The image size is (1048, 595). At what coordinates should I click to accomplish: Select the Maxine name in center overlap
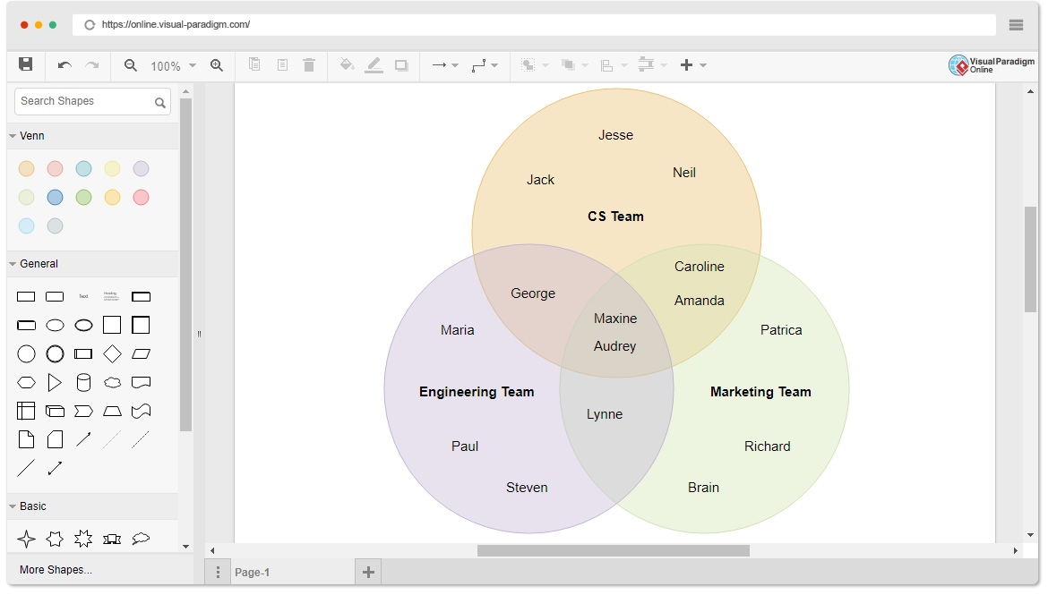click(x=614, y=319)
